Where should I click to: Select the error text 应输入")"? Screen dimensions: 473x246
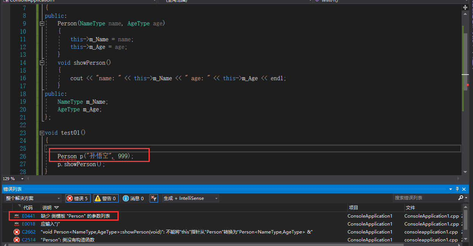click(x=50, y=224)
